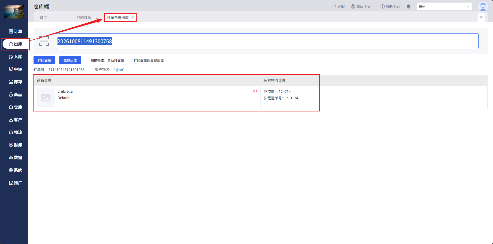Click the umbrella product thumbnail
The height and width of the screenshot is (244, 493).
pyautogui.click(x=46, y=98)
